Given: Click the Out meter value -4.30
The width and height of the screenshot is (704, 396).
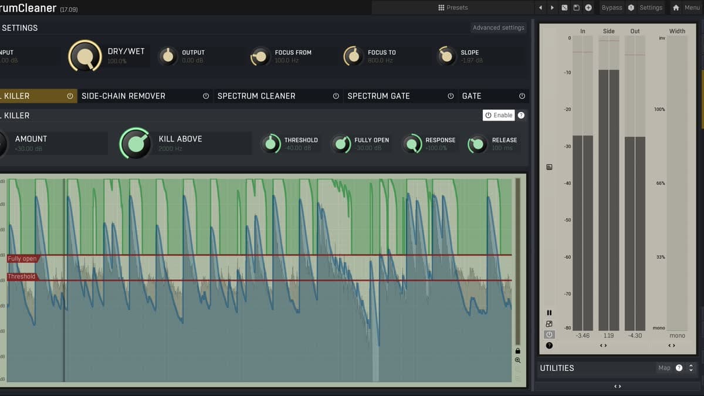Looking at the screenshot, I should click(x=635, y=336).
